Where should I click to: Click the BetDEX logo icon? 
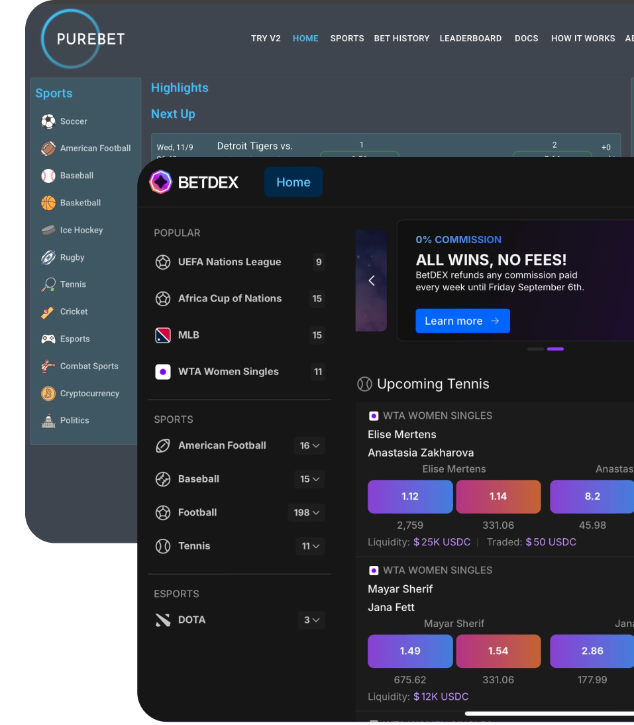click(x=160, y=182)
